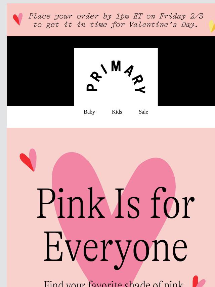Click the Primary arched logo
215x287 pixels.
[116, 77]
